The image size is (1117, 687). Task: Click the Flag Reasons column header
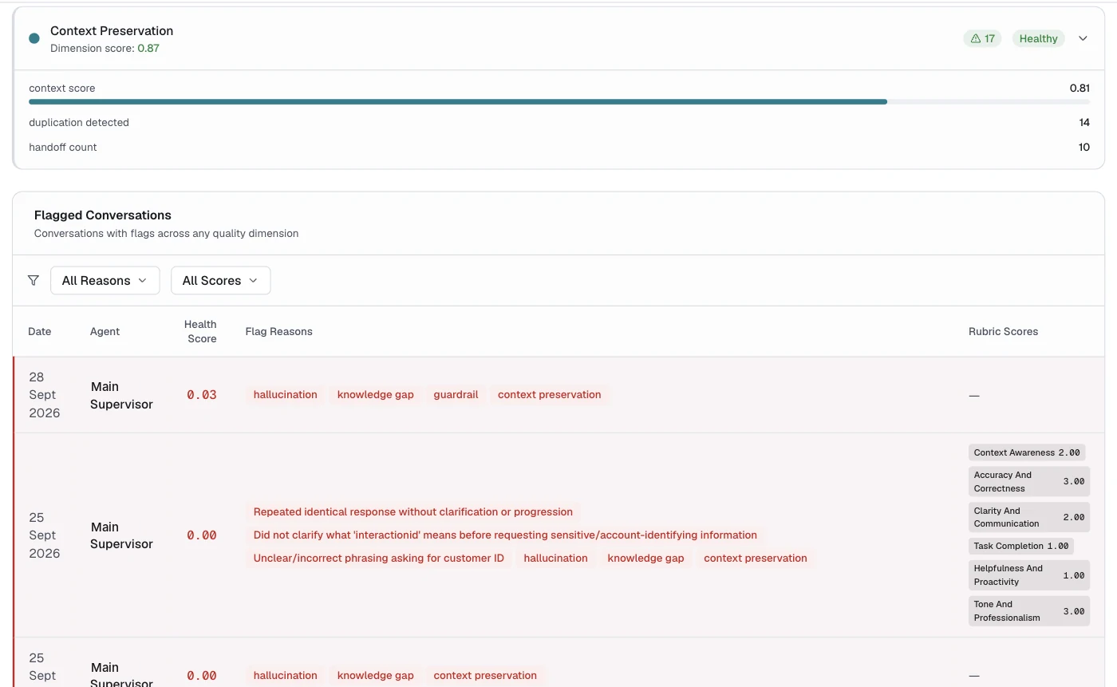point(279,331)
